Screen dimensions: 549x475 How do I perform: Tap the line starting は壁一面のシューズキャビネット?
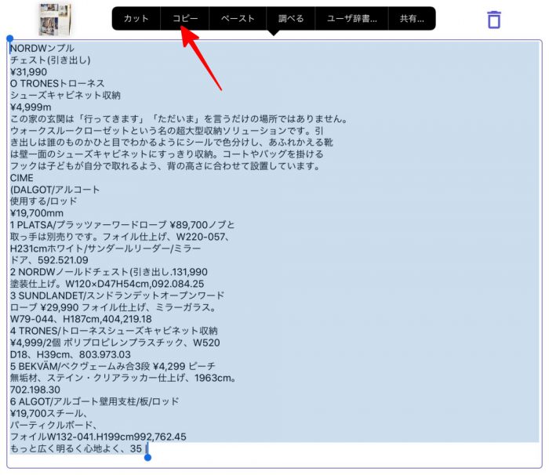pyautogui.click(x=166, y=154)
